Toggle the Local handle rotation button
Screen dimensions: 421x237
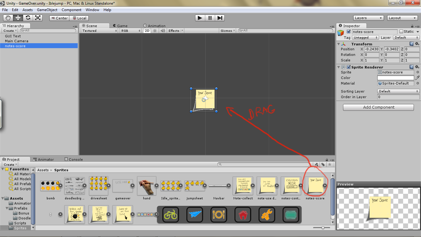(79, 18)
